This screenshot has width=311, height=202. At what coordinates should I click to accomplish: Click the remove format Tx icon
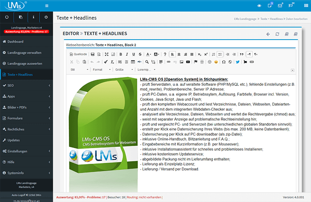(112, 62)
